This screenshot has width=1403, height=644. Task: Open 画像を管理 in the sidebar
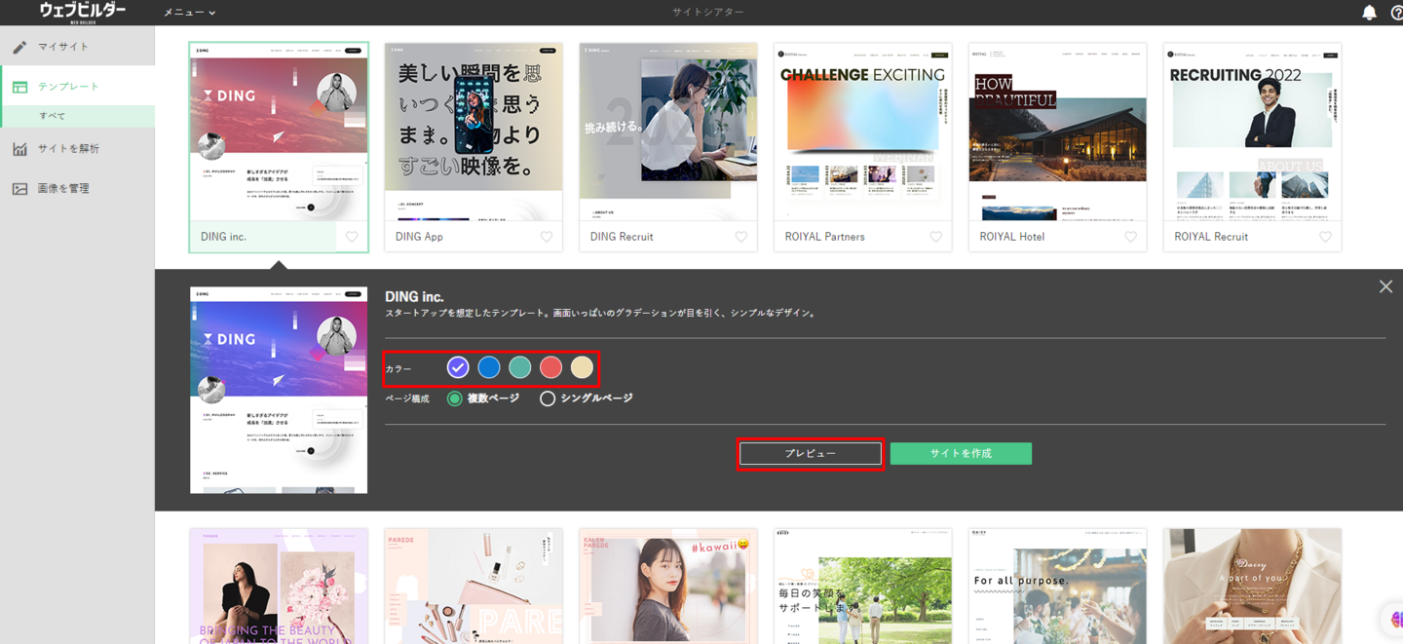pos(63,188)
